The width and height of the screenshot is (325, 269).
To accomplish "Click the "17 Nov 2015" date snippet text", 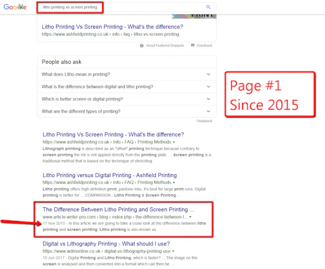I will 54,224.
